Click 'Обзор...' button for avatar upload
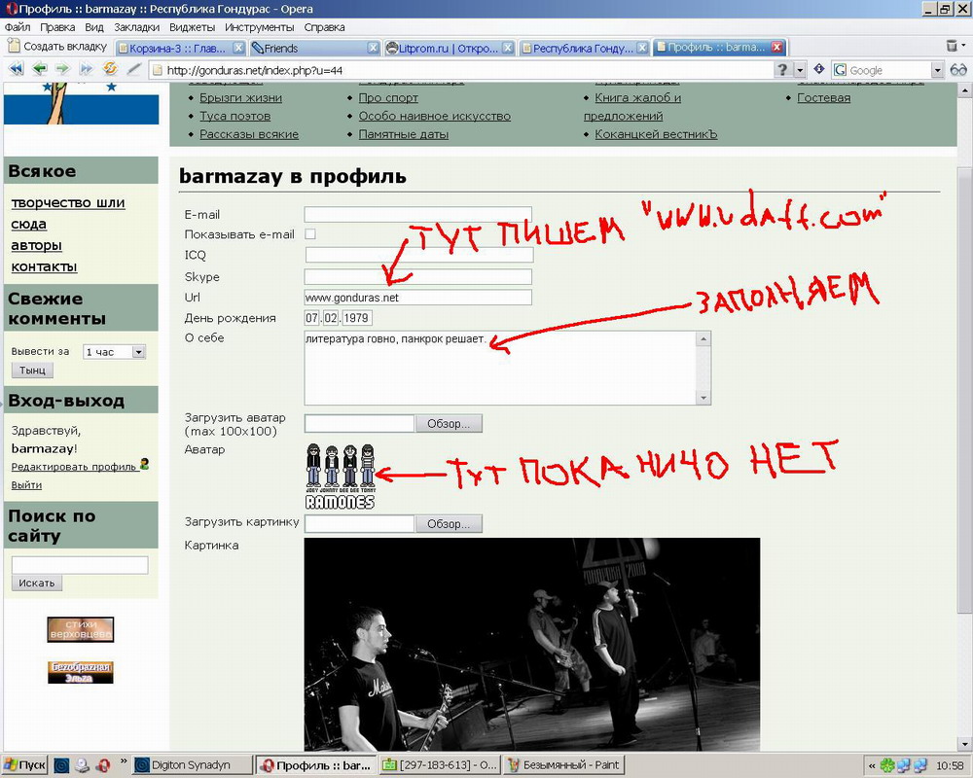The width and height of the screenshot is (973, 778). [449, 423]
